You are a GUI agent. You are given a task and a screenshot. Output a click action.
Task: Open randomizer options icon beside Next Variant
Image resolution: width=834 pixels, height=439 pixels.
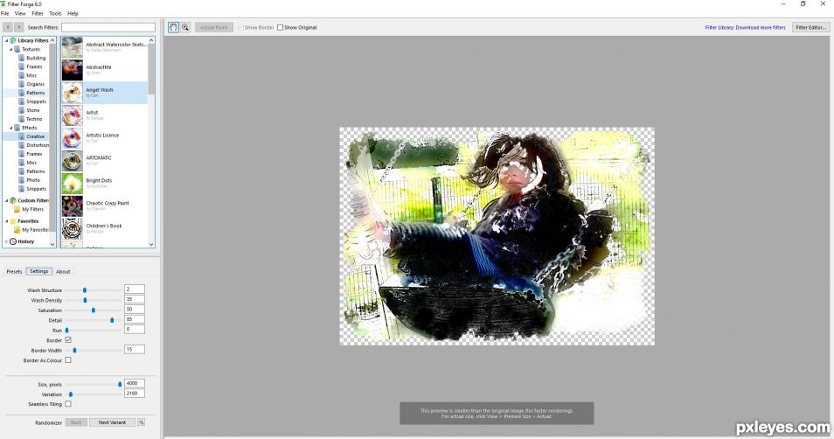(141, 422)
